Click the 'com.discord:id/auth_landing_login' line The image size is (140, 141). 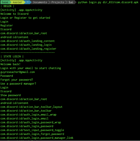click(x=26, y=45)
